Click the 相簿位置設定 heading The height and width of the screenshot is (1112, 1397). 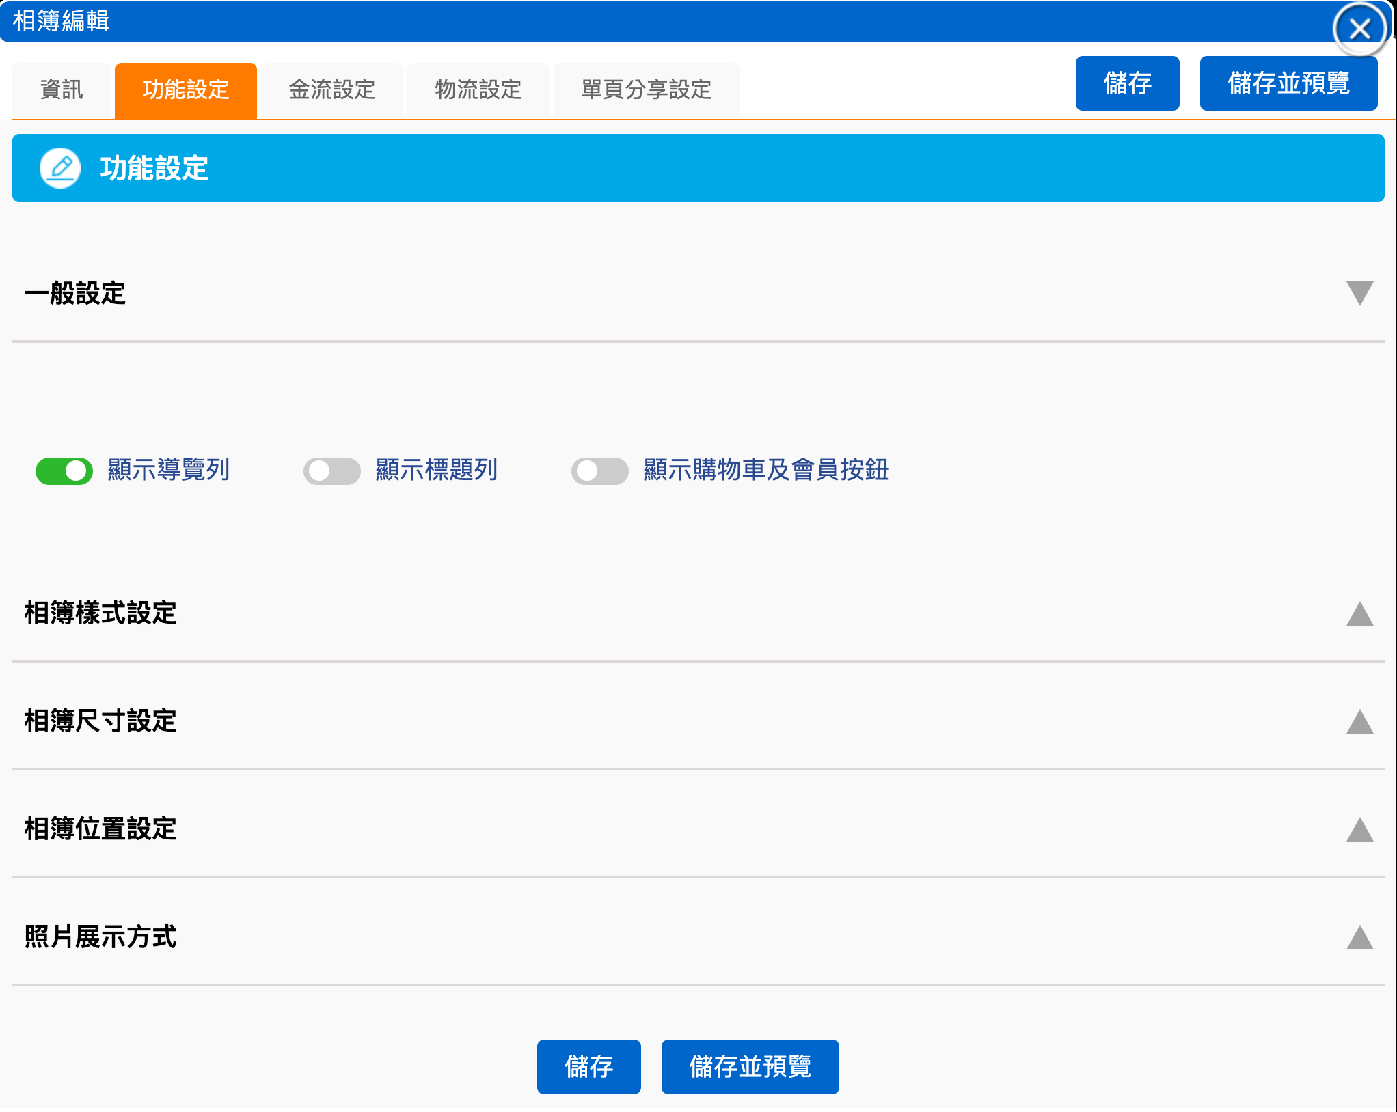[100, 829]
